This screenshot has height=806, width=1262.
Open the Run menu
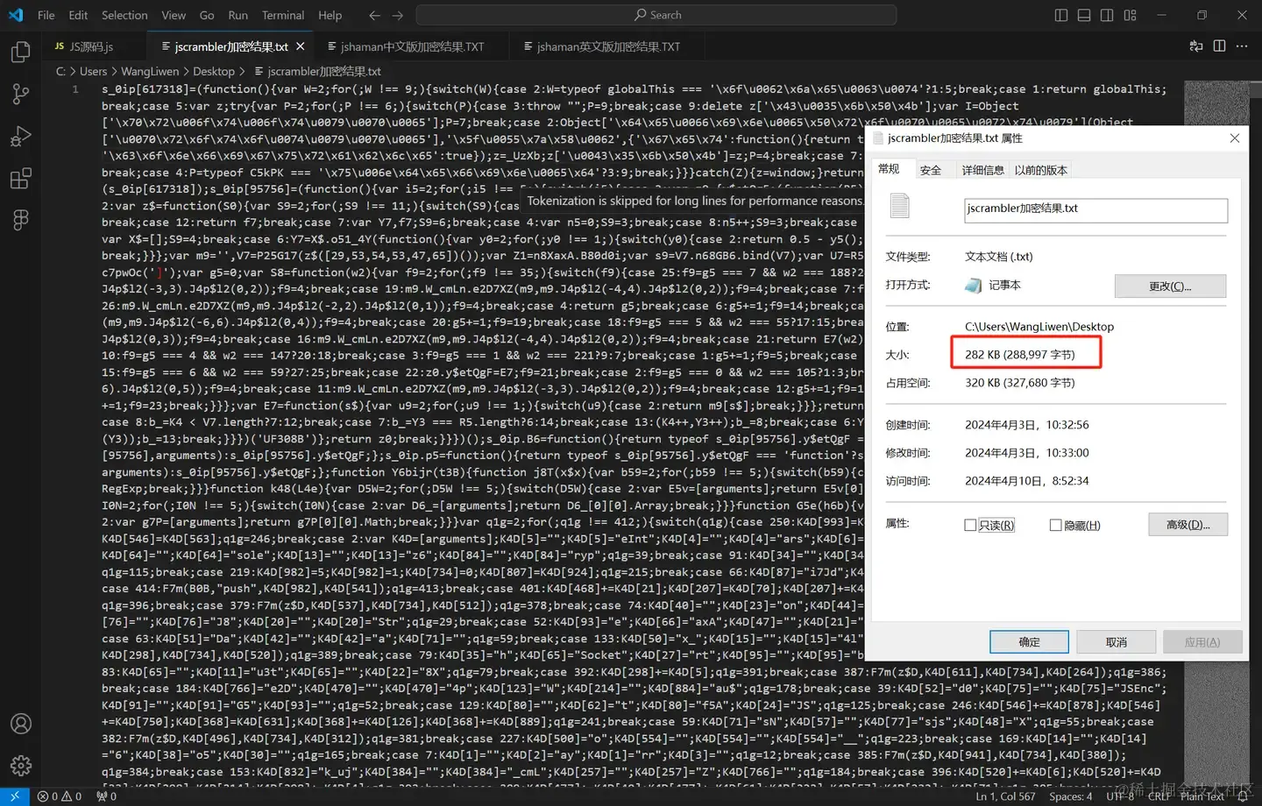[x=238, y=15]
